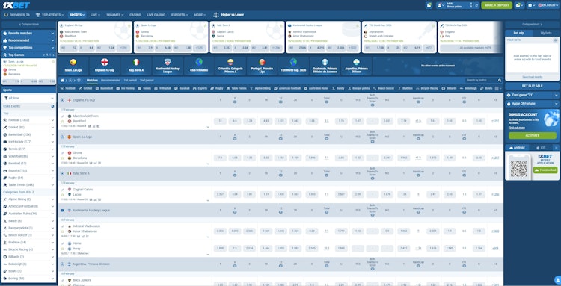The height and width of the screenshot is (286, 561).
Task: Open more sports grid menu in strip
Action: 498,88
